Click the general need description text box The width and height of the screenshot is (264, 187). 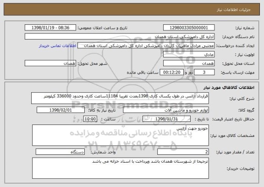pos(120,98)
